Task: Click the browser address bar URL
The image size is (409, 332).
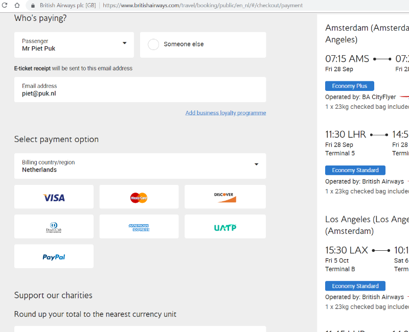Action: click(202, 6)
